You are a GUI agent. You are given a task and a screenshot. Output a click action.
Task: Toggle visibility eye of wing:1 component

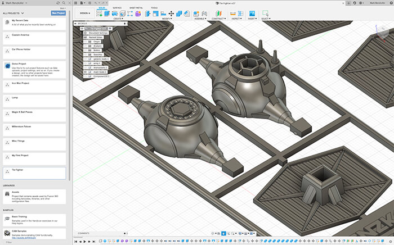point(86,63)
